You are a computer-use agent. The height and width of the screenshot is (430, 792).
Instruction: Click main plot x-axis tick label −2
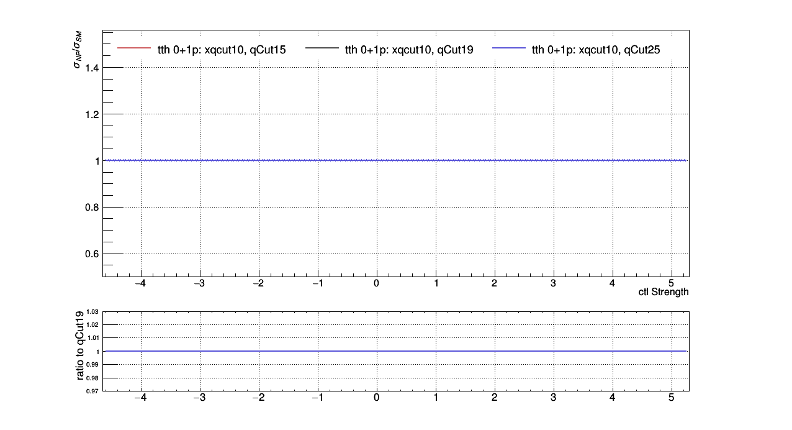click(259, 283)
